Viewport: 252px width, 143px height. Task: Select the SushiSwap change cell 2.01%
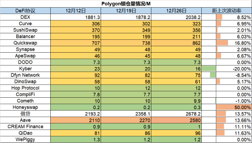tap(227, 30)
